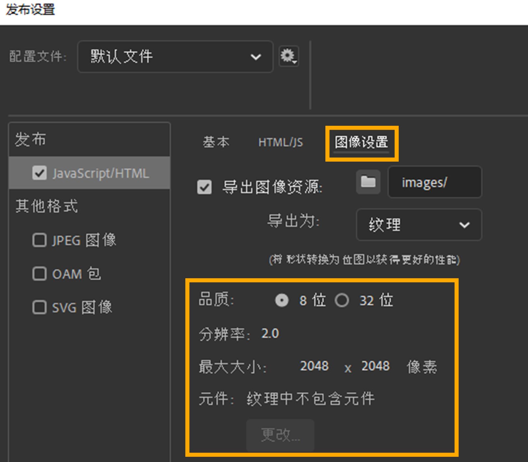Click the 2048 maximum width value
The height and width of the screenshot is (462, 528).
(x=314, y=366)
